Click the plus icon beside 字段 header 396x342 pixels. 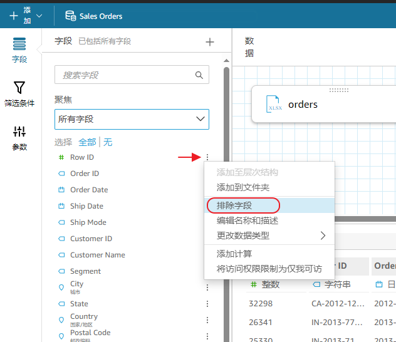click(210, 42)
